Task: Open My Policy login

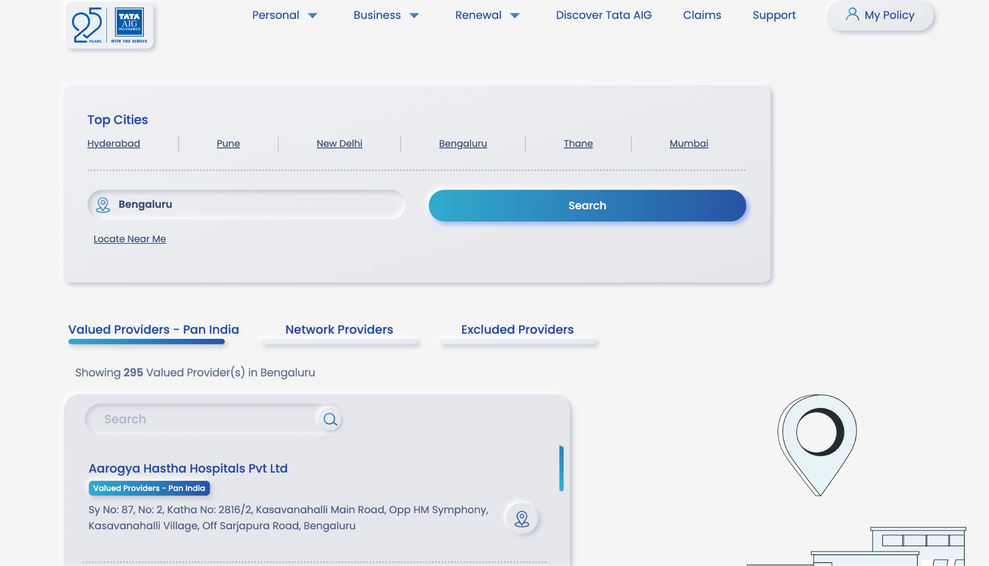Action: click(x=881, y=15)
